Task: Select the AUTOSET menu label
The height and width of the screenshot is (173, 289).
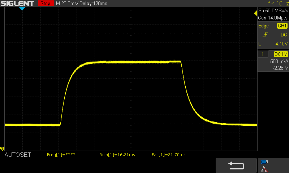Action: tap(18, 155)
